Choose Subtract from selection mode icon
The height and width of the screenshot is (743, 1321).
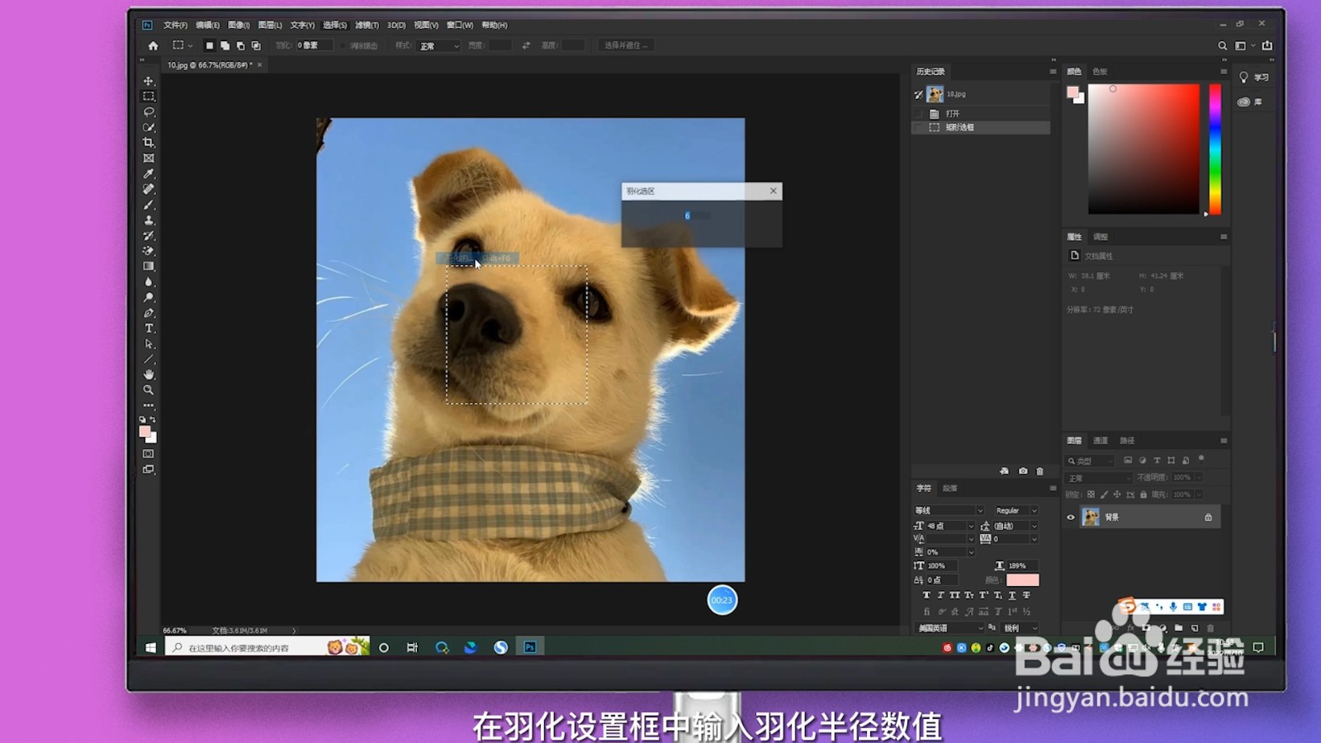point(240,45)
